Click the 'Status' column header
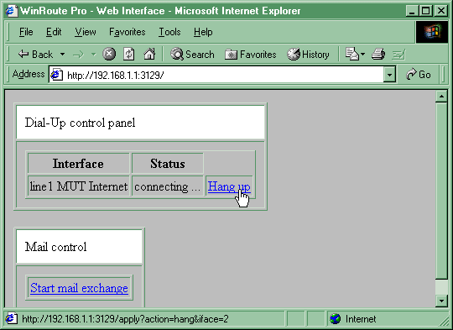453x330 pixels. click(168, 164)
